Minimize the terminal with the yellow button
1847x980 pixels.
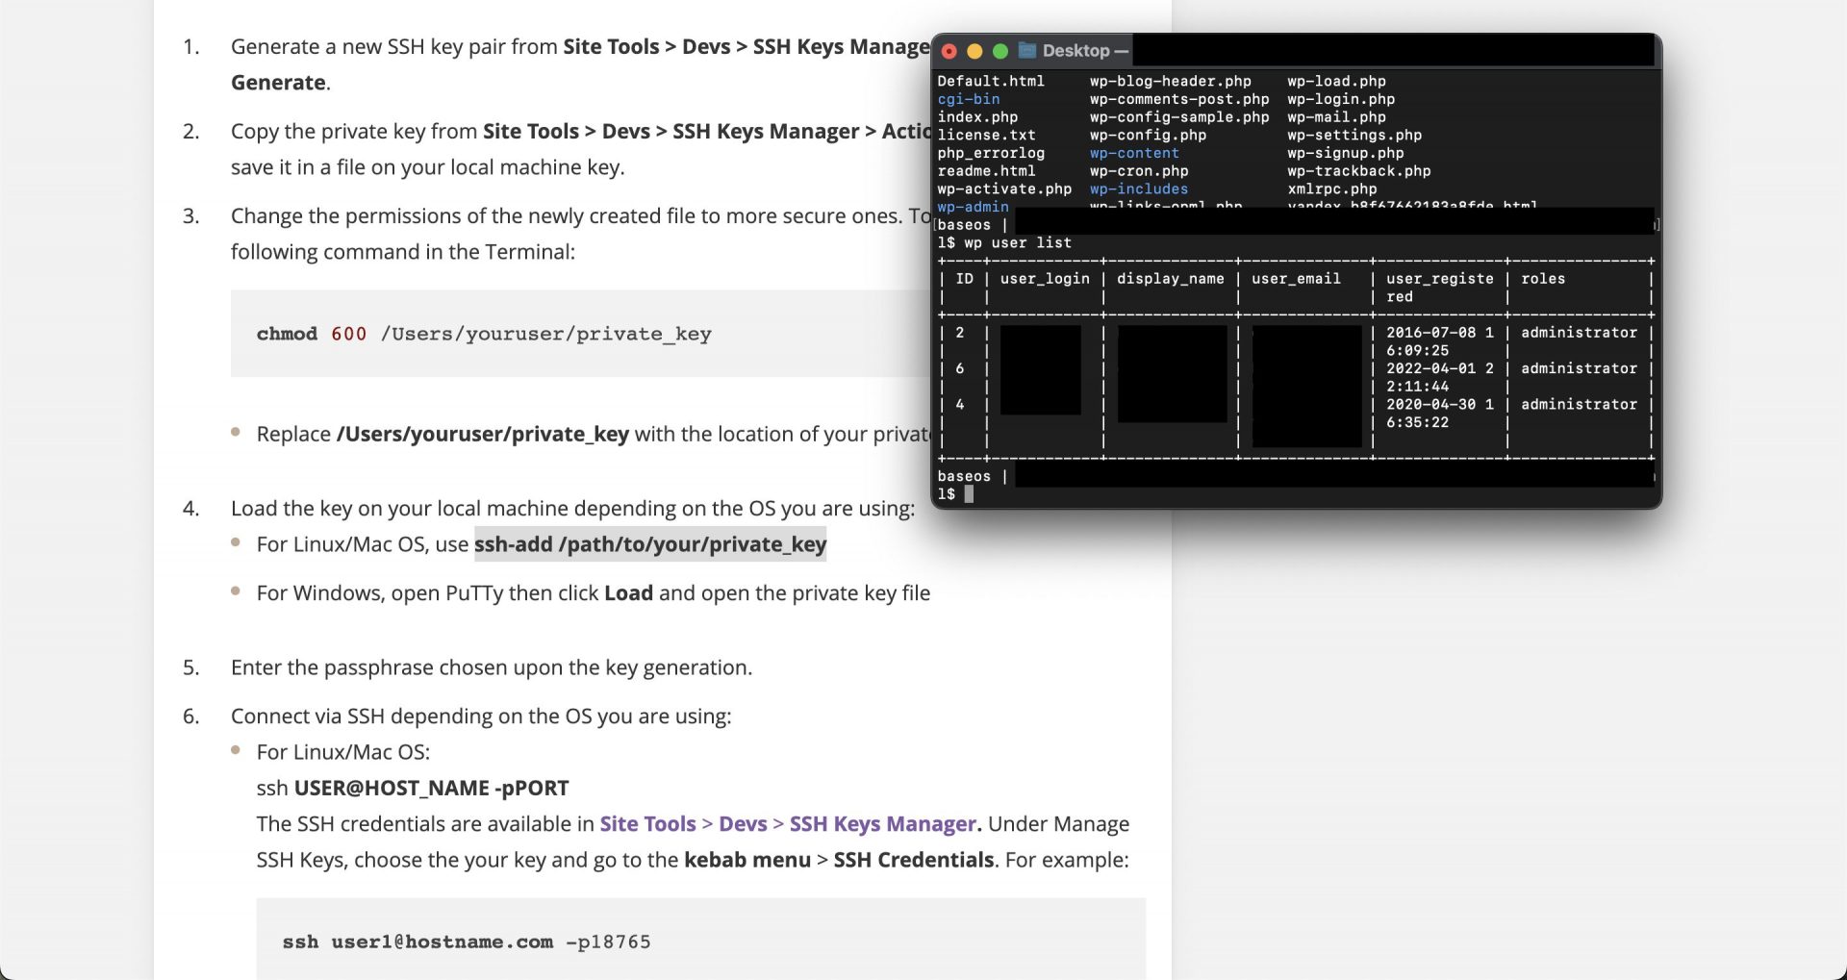click(974, 51)
